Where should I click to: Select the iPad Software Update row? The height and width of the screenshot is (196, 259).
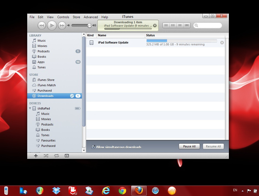(155, 43)
